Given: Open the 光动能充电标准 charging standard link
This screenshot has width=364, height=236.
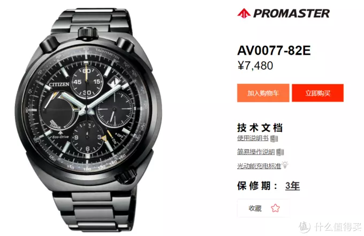Looking at the screenshot, I should (x=259, y=166).
